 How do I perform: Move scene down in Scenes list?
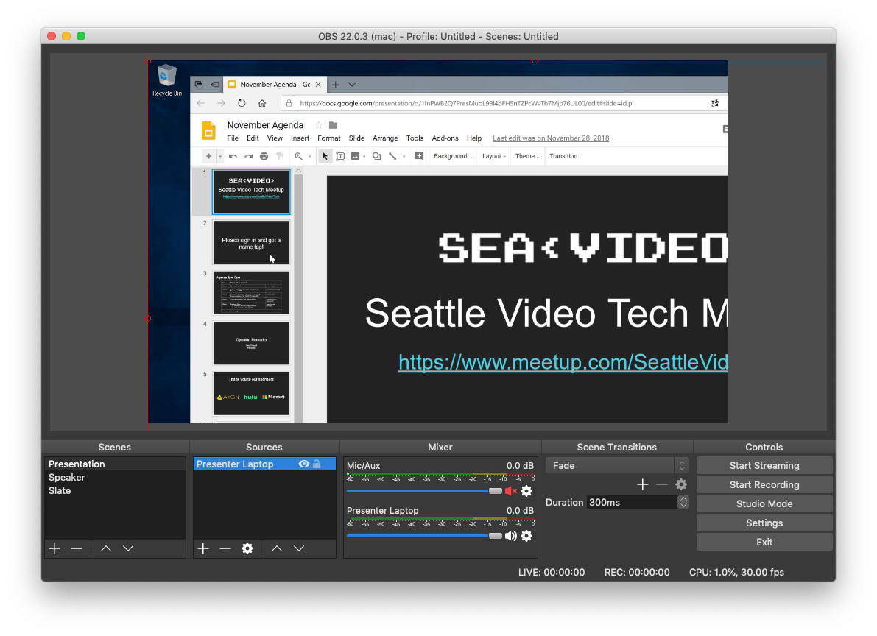(128, 548)
